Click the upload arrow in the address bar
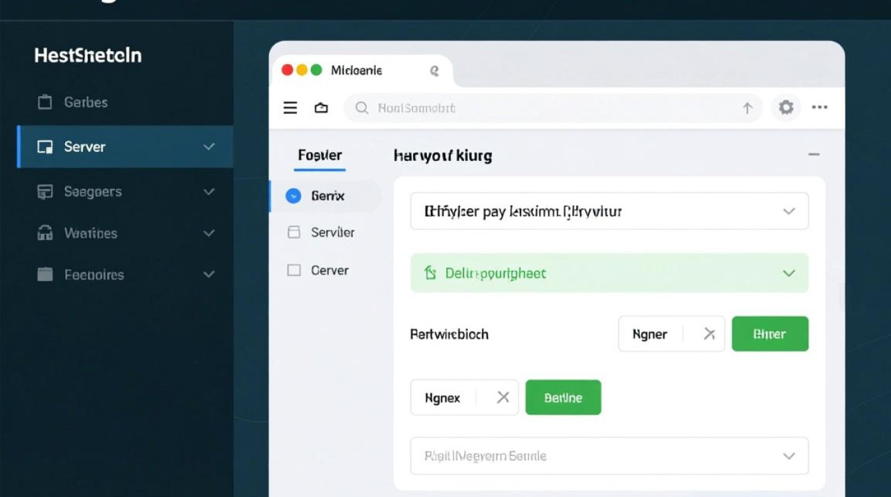The image size is (891, 497). 747,107
